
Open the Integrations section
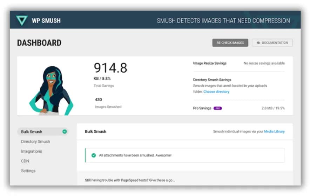coord(32,151)
